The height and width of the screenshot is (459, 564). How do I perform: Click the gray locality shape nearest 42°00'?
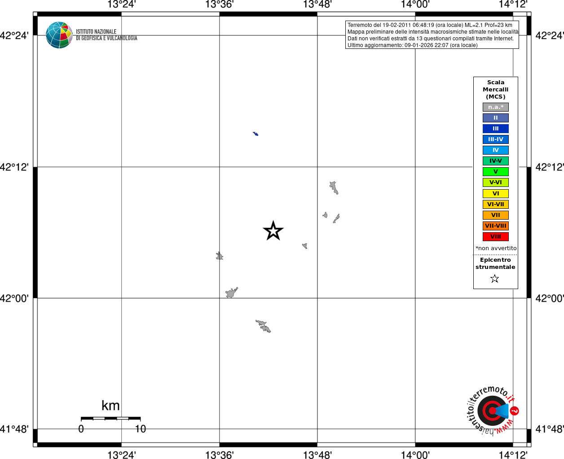click(232, 293)
